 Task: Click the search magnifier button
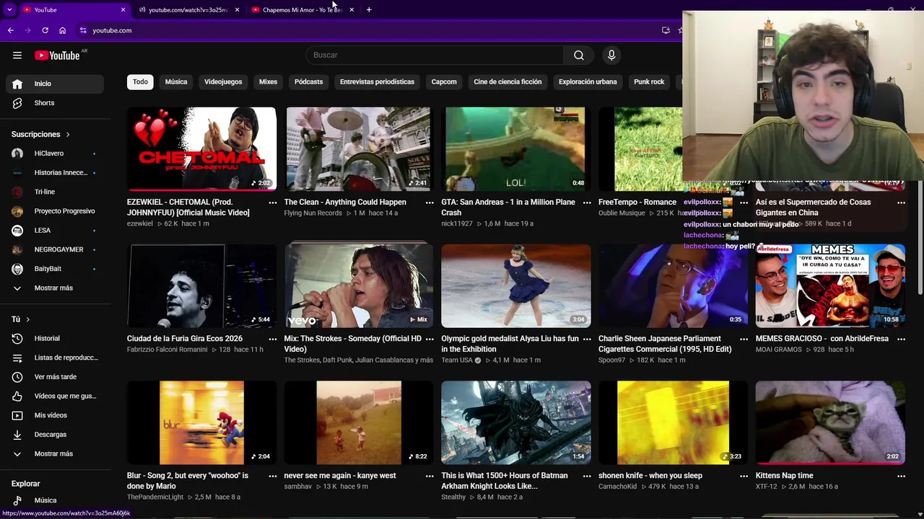coord(579,56)
